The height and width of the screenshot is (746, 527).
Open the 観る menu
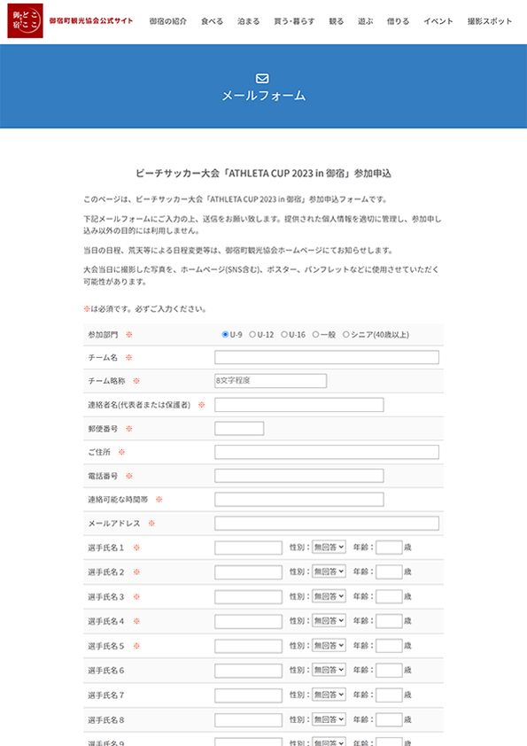click(337, 21)
